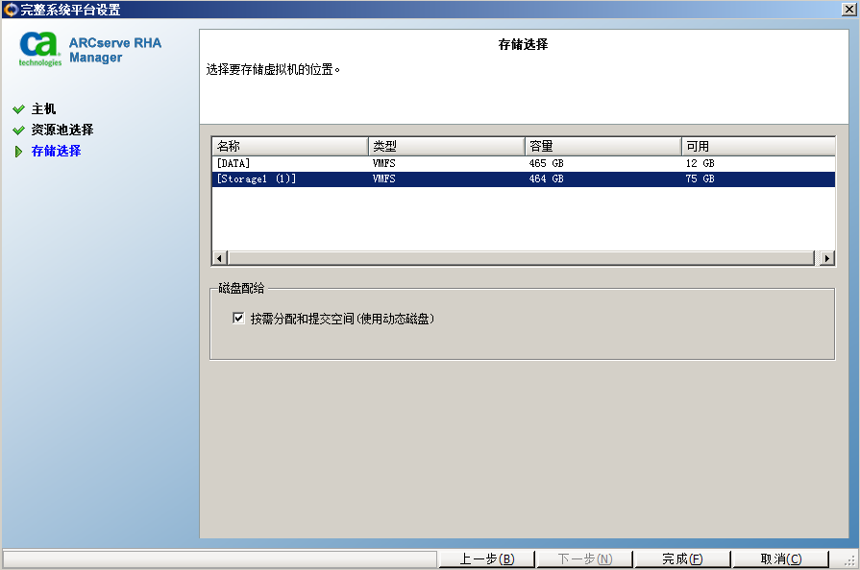Sort by the 可用 column header
860x570 pixels.
click(x=758, y=146)
